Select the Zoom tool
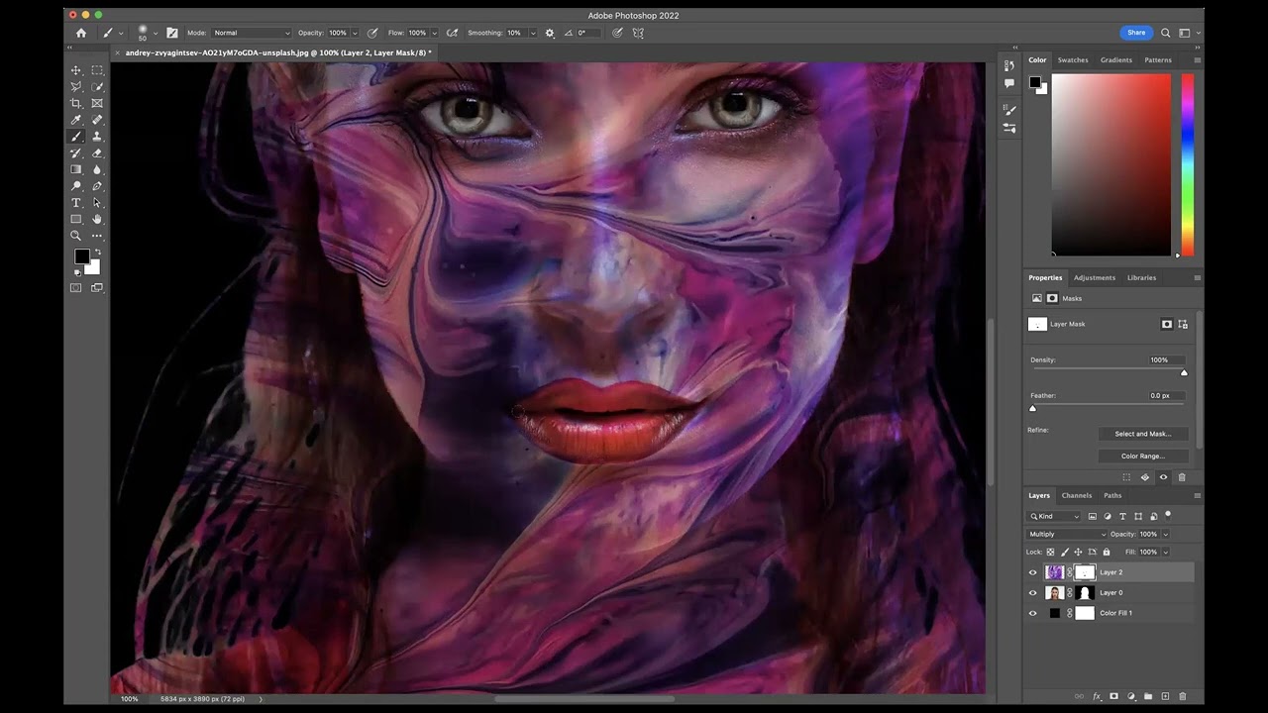 click(x=75, y=236)
